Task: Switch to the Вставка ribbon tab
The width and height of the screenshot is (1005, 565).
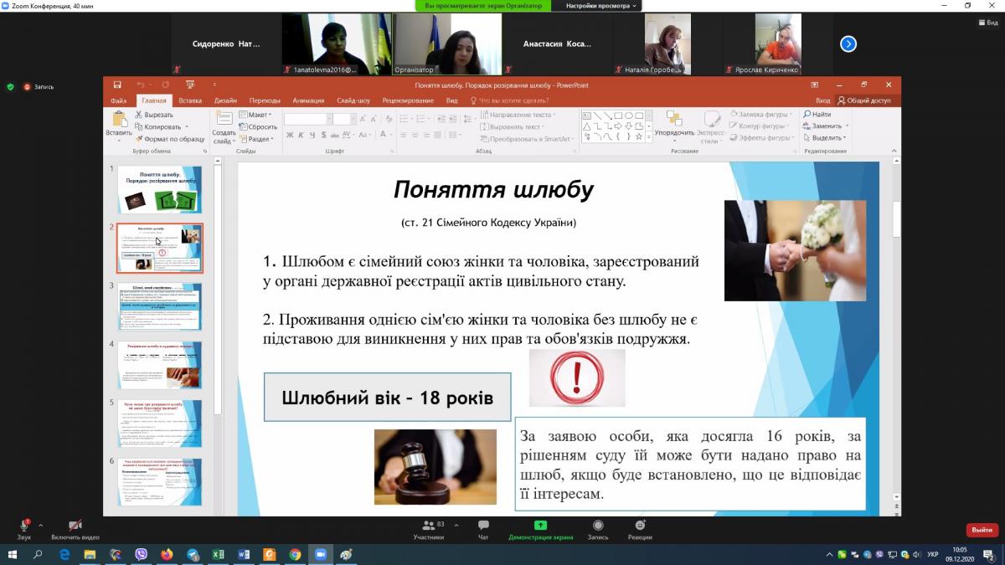Action: pyautogui.click(x=190, y=100)
